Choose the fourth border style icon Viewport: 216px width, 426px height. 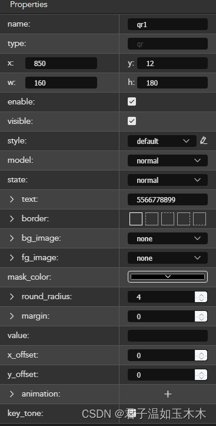(184, 219)
